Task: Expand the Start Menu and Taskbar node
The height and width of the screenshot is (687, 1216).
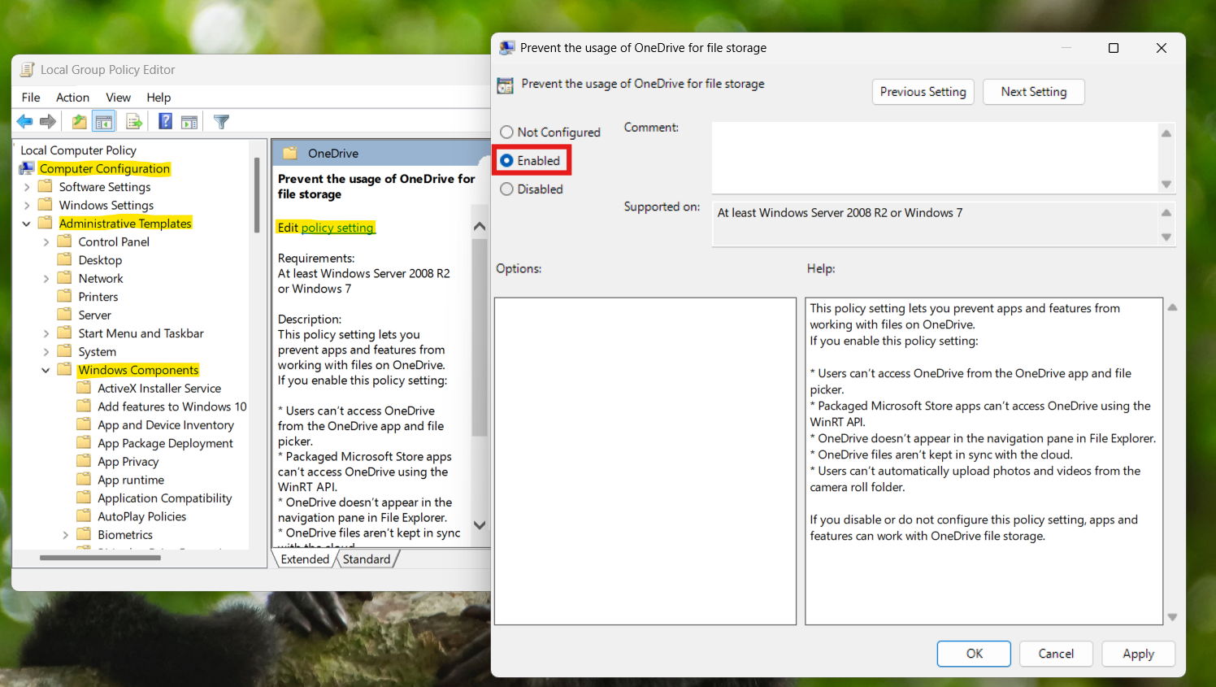Action: 46,333
